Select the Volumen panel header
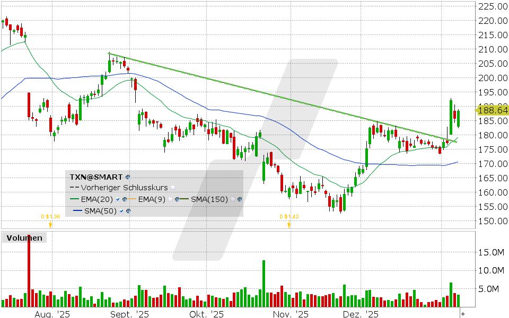Viewport: 509px width, 318px height. click(x=24, y=237)
